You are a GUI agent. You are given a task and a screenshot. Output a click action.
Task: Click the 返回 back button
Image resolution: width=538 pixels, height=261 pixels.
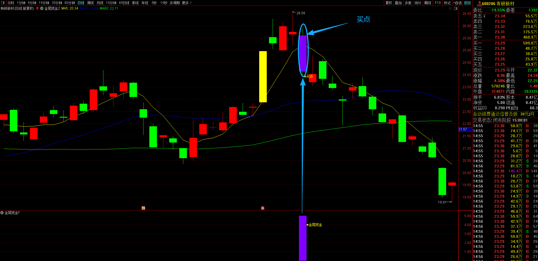pyautogui.click(x=467, y=3)
